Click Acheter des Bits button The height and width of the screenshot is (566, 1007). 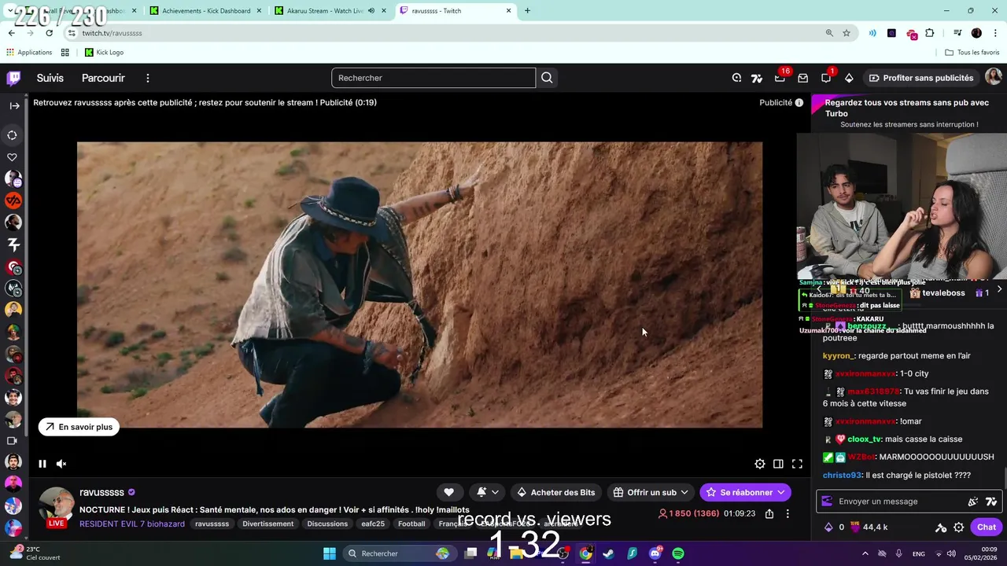click(x=555, y=492)
